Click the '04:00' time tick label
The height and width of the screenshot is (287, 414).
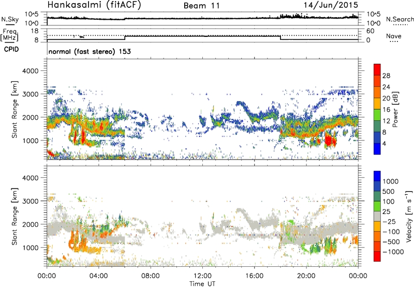99,276
